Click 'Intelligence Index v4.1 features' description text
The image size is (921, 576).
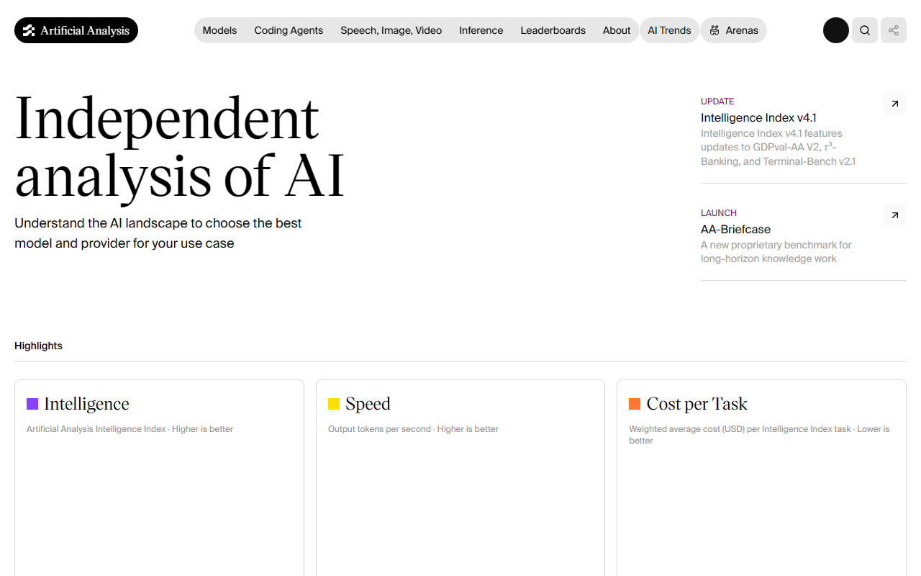point(779,148)
